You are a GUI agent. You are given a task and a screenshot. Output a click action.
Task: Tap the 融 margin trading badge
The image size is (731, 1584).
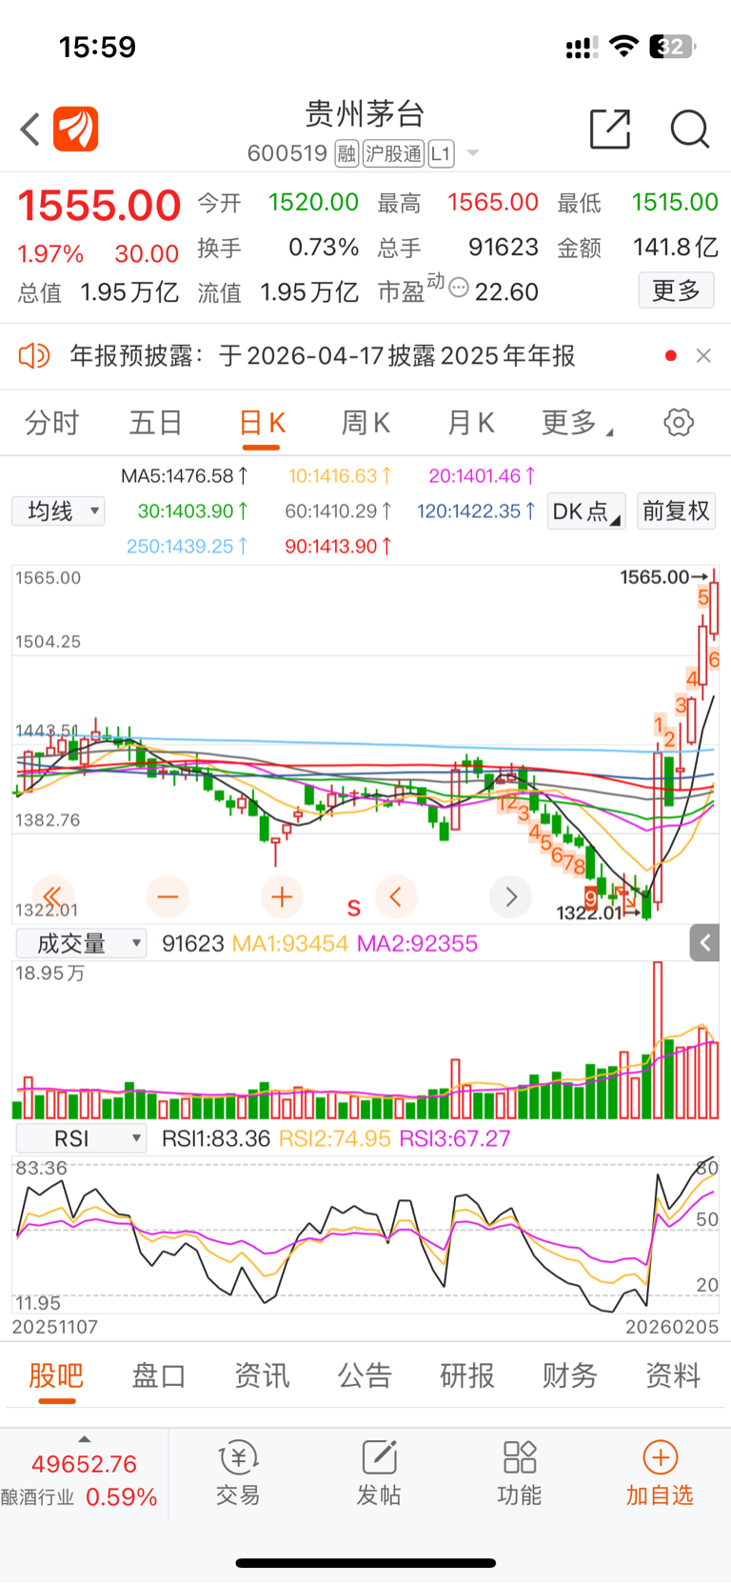[346, 153]
